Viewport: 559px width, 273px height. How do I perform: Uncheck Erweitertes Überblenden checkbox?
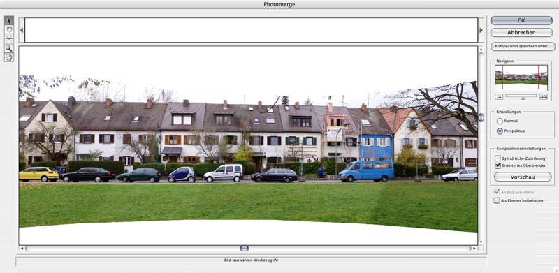click(498, 165)
